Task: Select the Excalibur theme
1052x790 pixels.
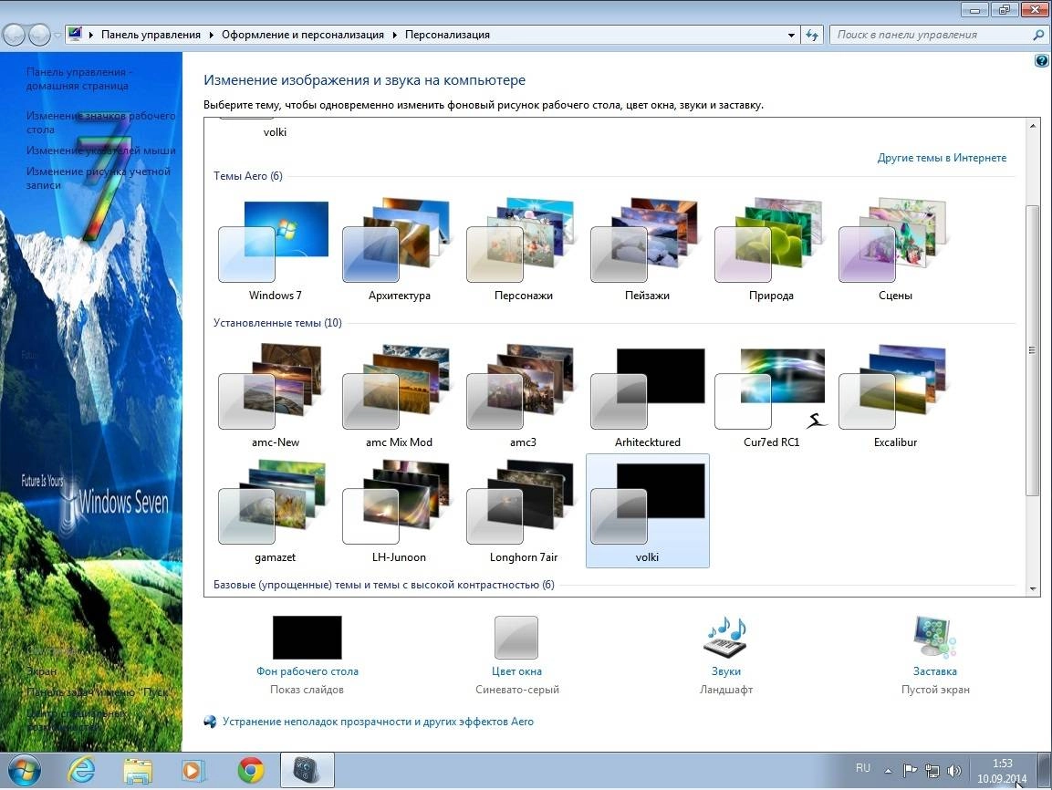Action: tap(895, 396)
